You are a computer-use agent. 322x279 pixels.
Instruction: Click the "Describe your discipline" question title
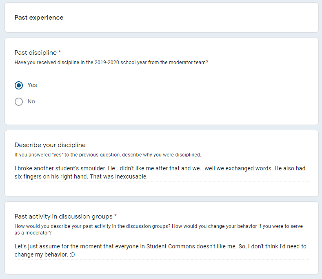point(50,145)
